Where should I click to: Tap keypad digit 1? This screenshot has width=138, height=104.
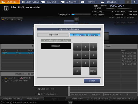pyautogui.click(x=77, y=47)
